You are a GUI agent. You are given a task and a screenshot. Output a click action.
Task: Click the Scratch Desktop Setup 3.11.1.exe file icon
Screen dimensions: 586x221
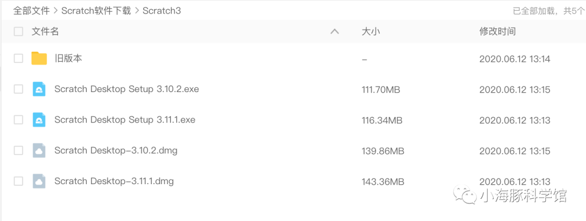39,120
